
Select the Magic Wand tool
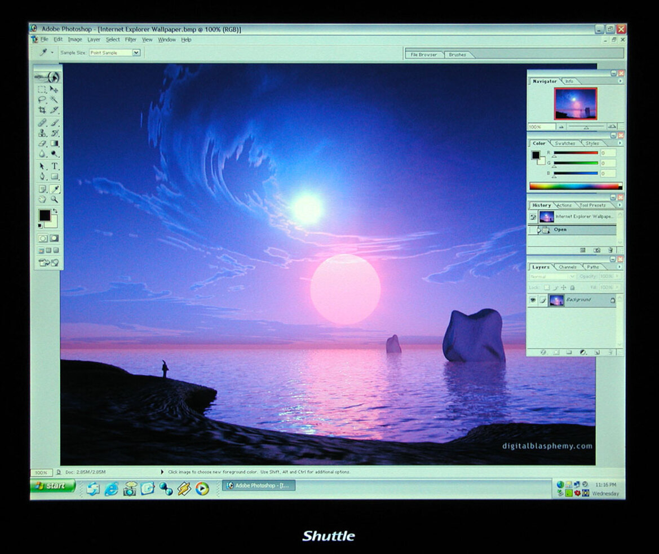tap(55, 100)
